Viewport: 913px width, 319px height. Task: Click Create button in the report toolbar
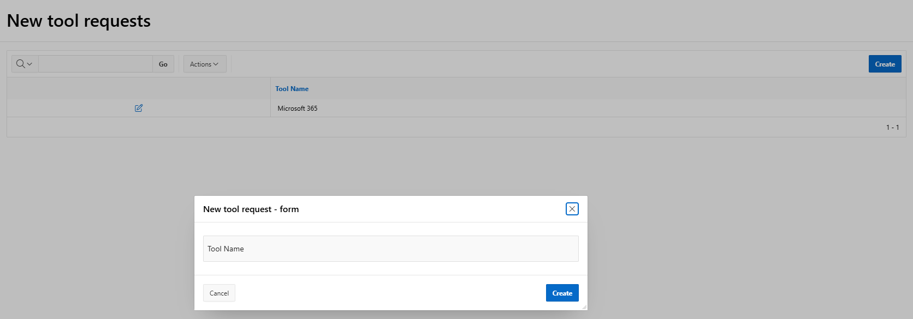885,64
